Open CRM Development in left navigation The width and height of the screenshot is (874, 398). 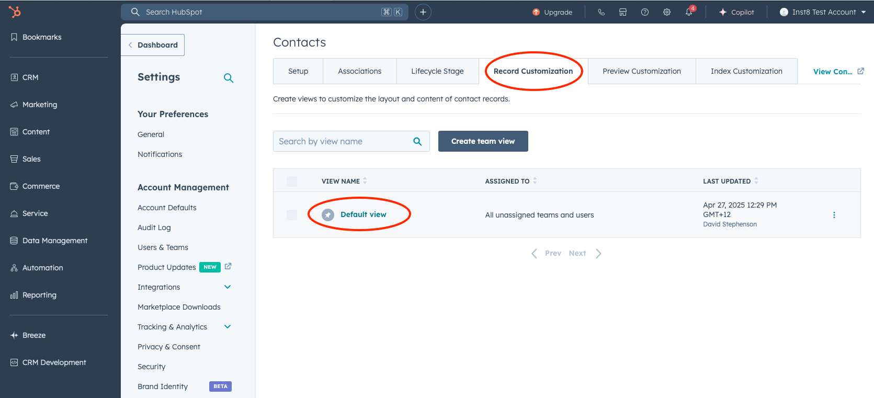coord(48,362)
